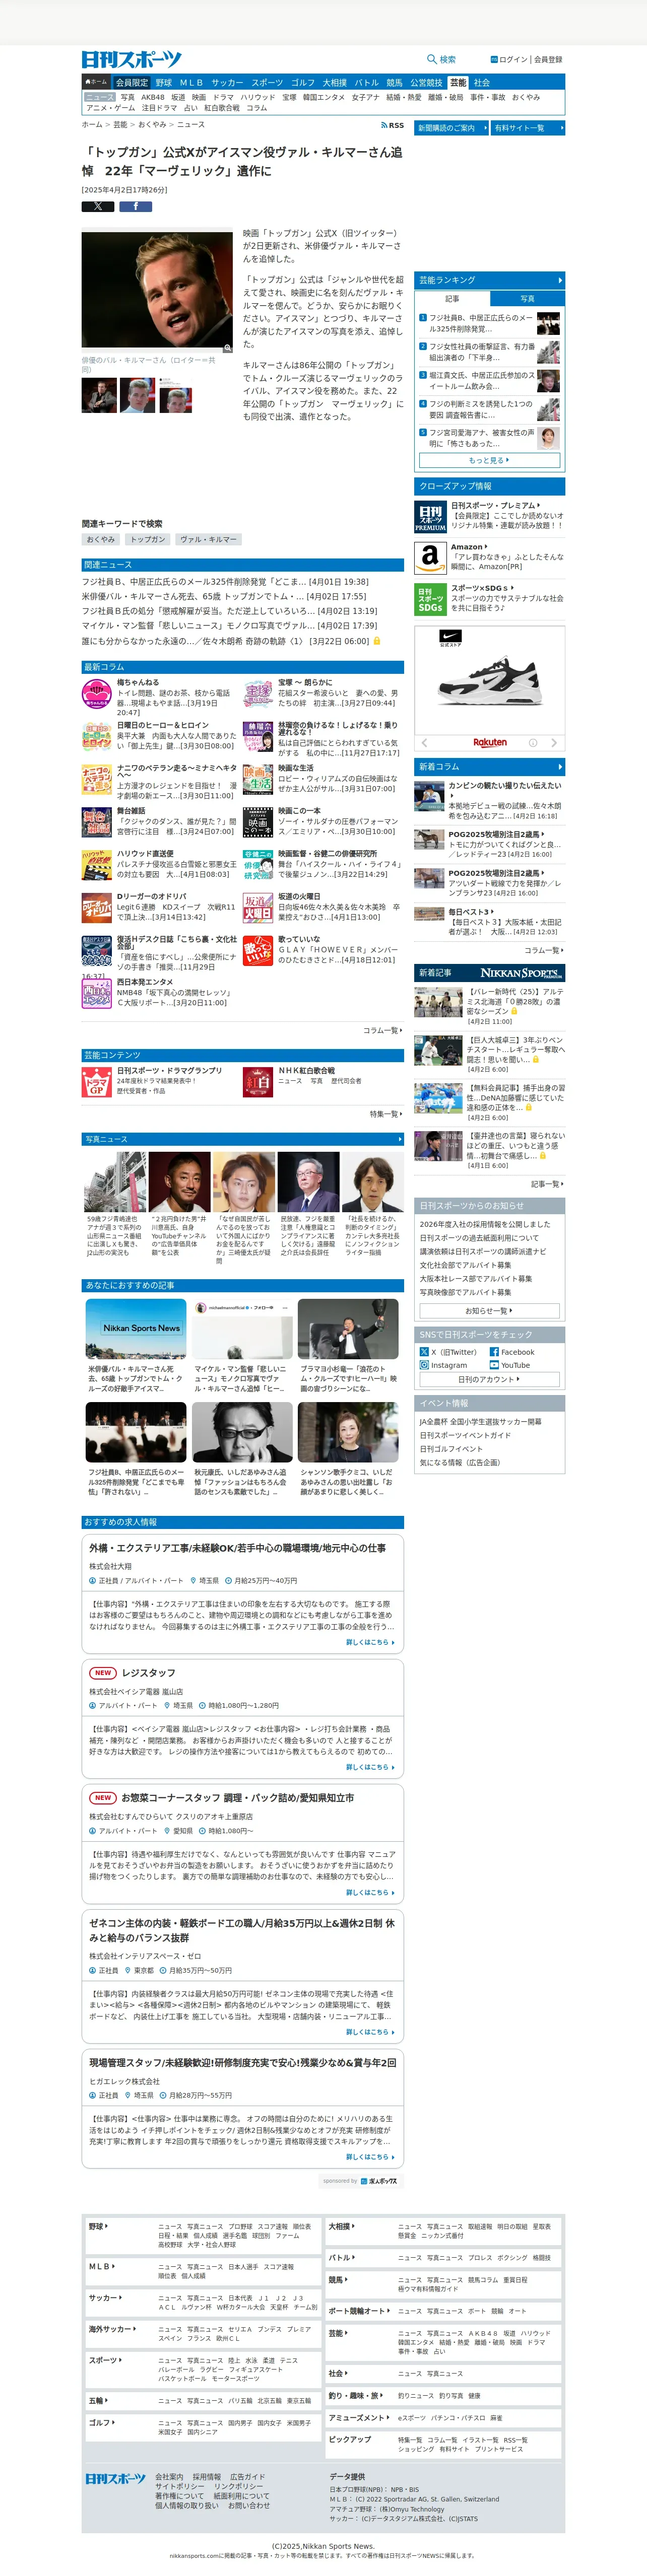Click the Rakuten ad info icon
This screenshot has width=647, height=2576.
coord(532,742)
